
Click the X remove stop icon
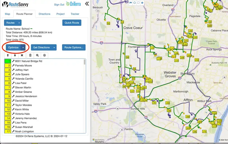22,55
